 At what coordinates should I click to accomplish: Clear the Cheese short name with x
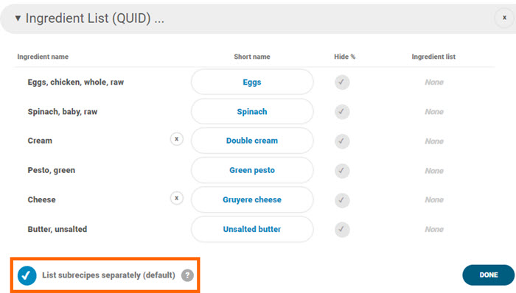pyautogui.click(x=177, y=198)
